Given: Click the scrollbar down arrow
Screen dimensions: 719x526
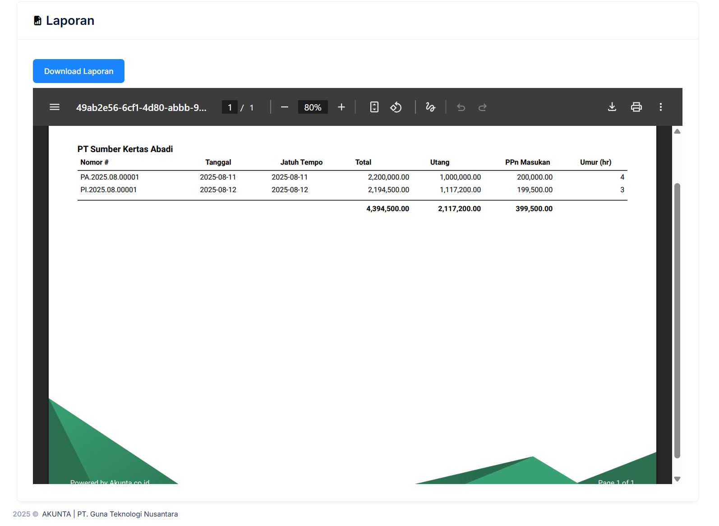Looking at the screenshot, I should click(x=677, y=479).
